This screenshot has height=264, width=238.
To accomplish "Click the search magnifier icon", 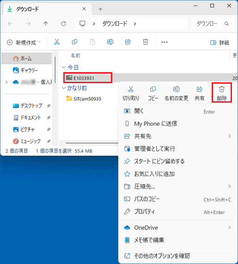I will click(x=226, y=24).
